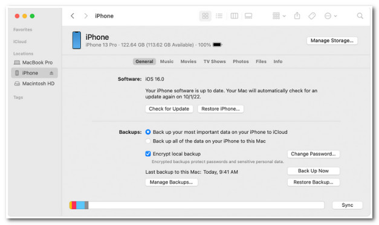Open Manage Storage dialog
The height and width of the screenshot is (225, 379).
332,40
